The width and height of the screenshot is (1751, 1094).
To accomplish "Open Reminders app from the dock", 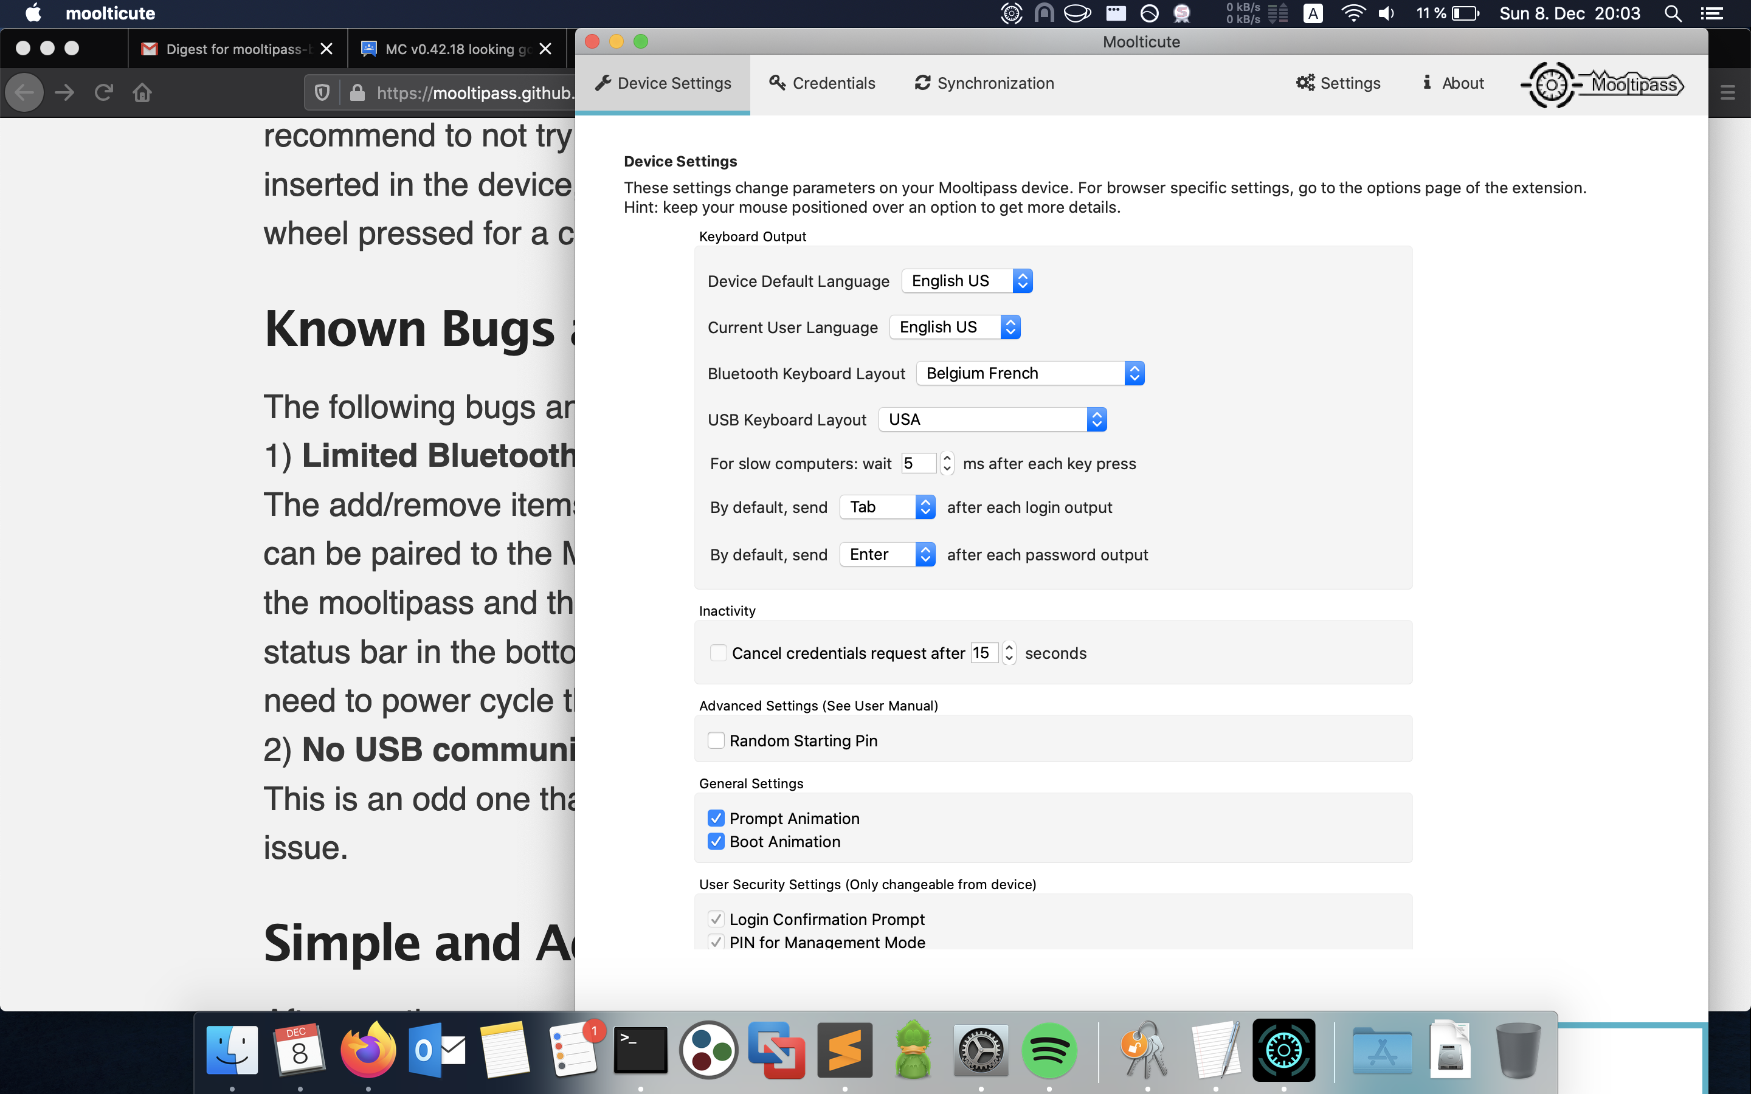I will pos(575,1050).
